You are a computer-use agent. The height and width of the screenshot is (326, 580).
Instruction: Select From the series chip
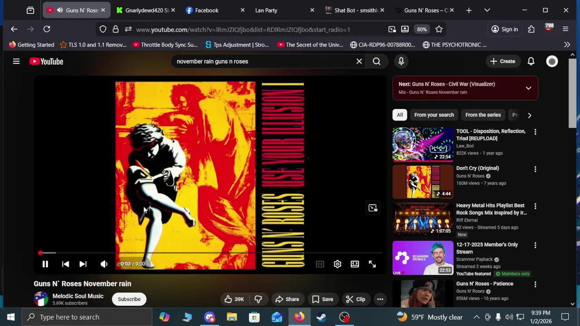[x=483, y=115]
